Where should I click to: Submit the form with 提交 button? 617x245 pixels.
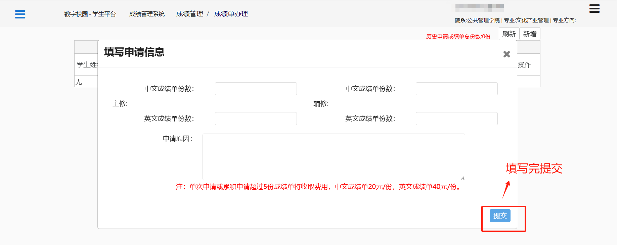(x=500, y=216)
